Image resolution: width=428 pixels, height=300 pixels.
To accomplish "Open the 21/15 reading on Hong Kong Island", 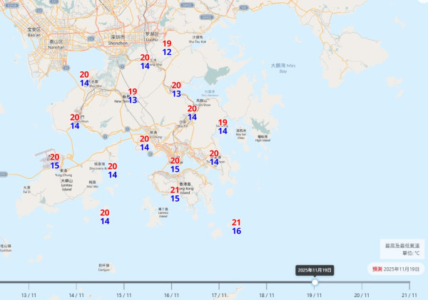I will [x=175, y=194].
